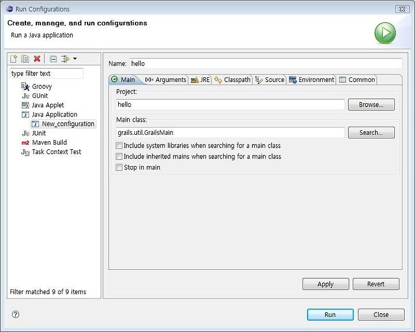Click the Java Applet icon
This screenshot has width=415, height=332.
click(25, 105)
